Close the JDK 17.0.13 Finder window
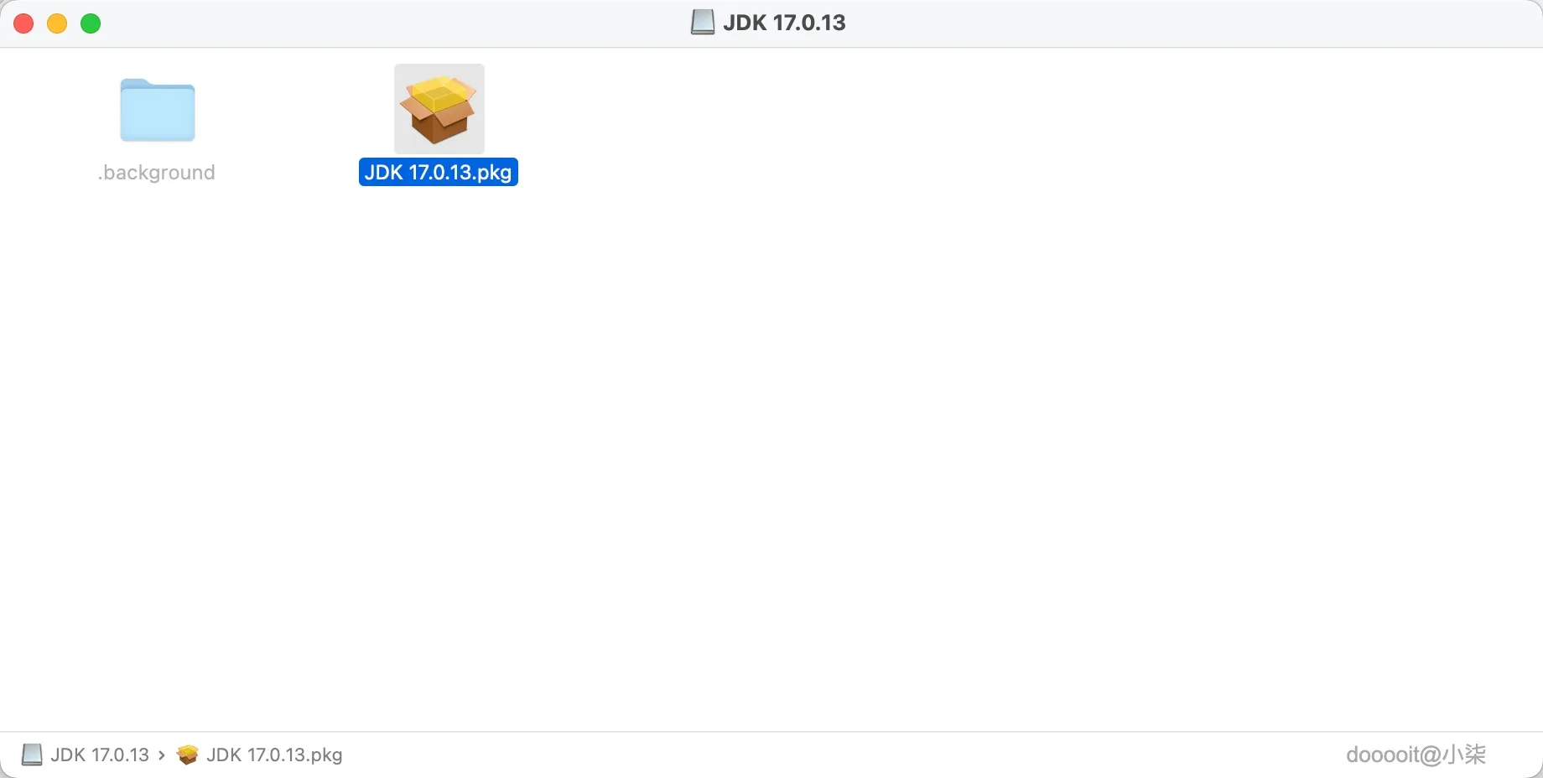 click(23, 23)
